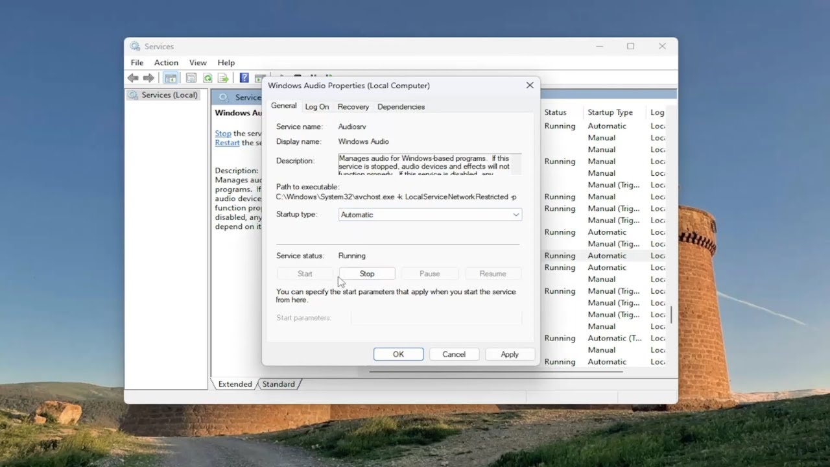Click the Start parameters input field

(x=436, y=318)
